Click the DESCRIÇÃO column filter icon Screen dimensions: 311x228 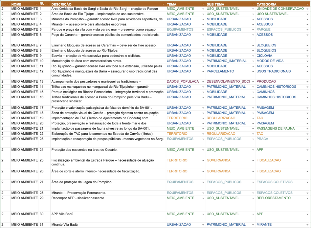(x=163, y=4)
